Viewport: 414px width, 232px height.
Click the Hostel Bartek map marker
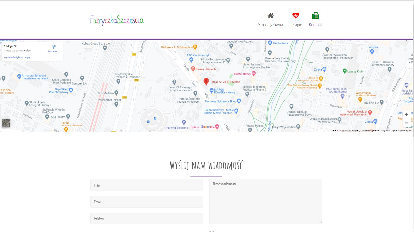point(254,73)
